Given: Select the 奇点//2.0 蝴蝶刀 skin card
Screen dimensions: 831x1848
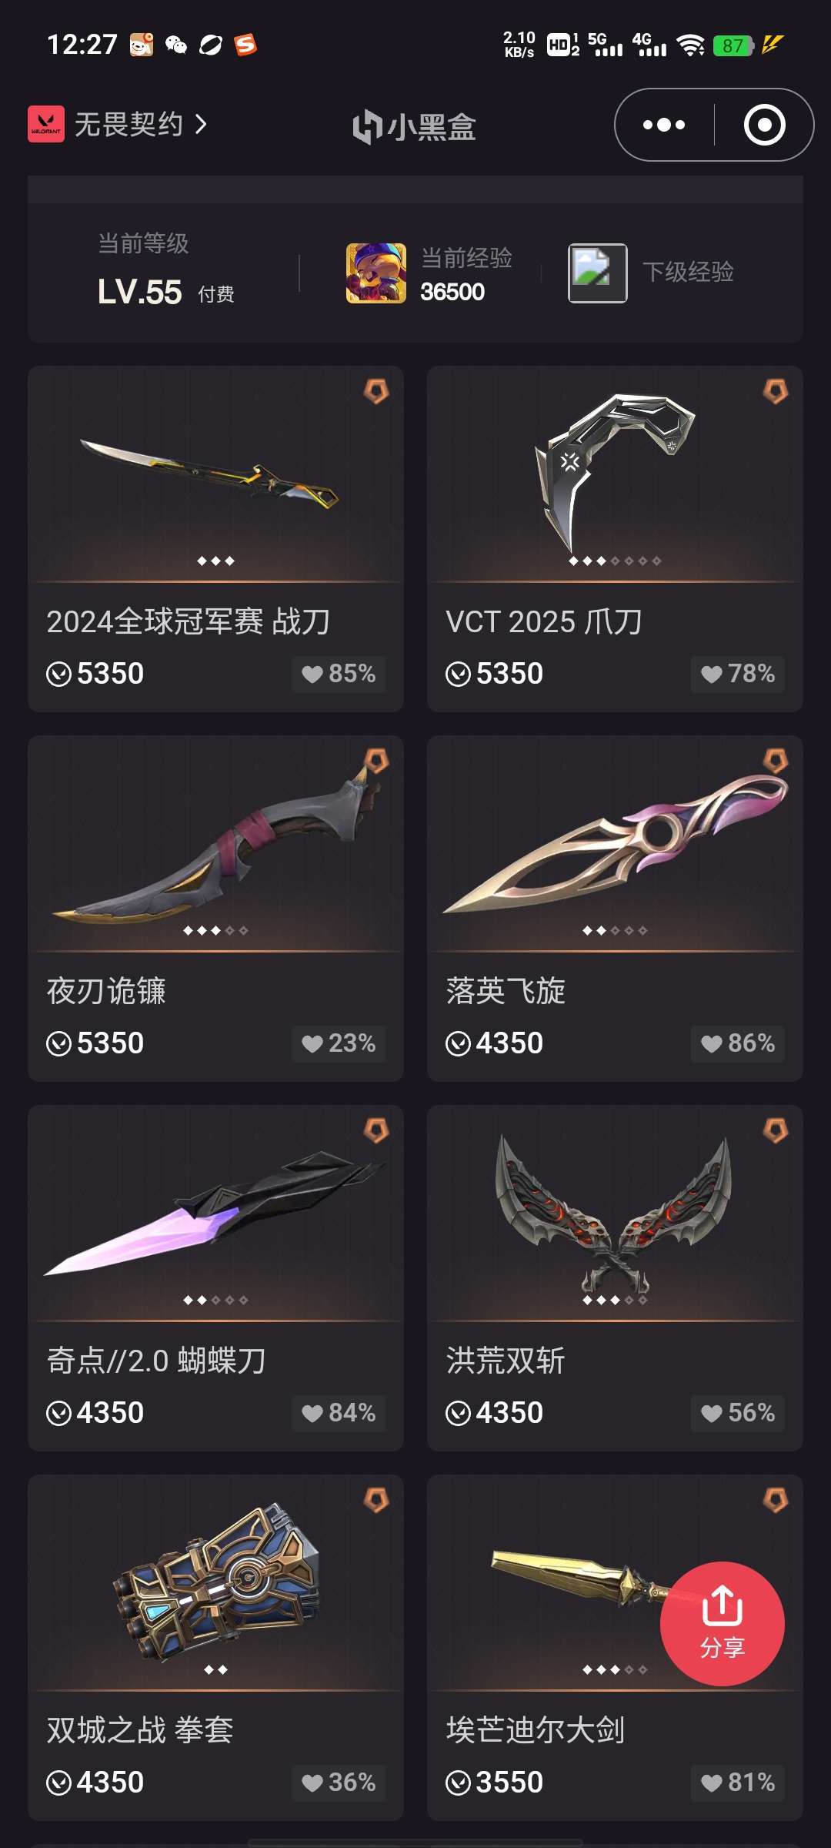Looking at the screenshot, I should (215, 1278).
